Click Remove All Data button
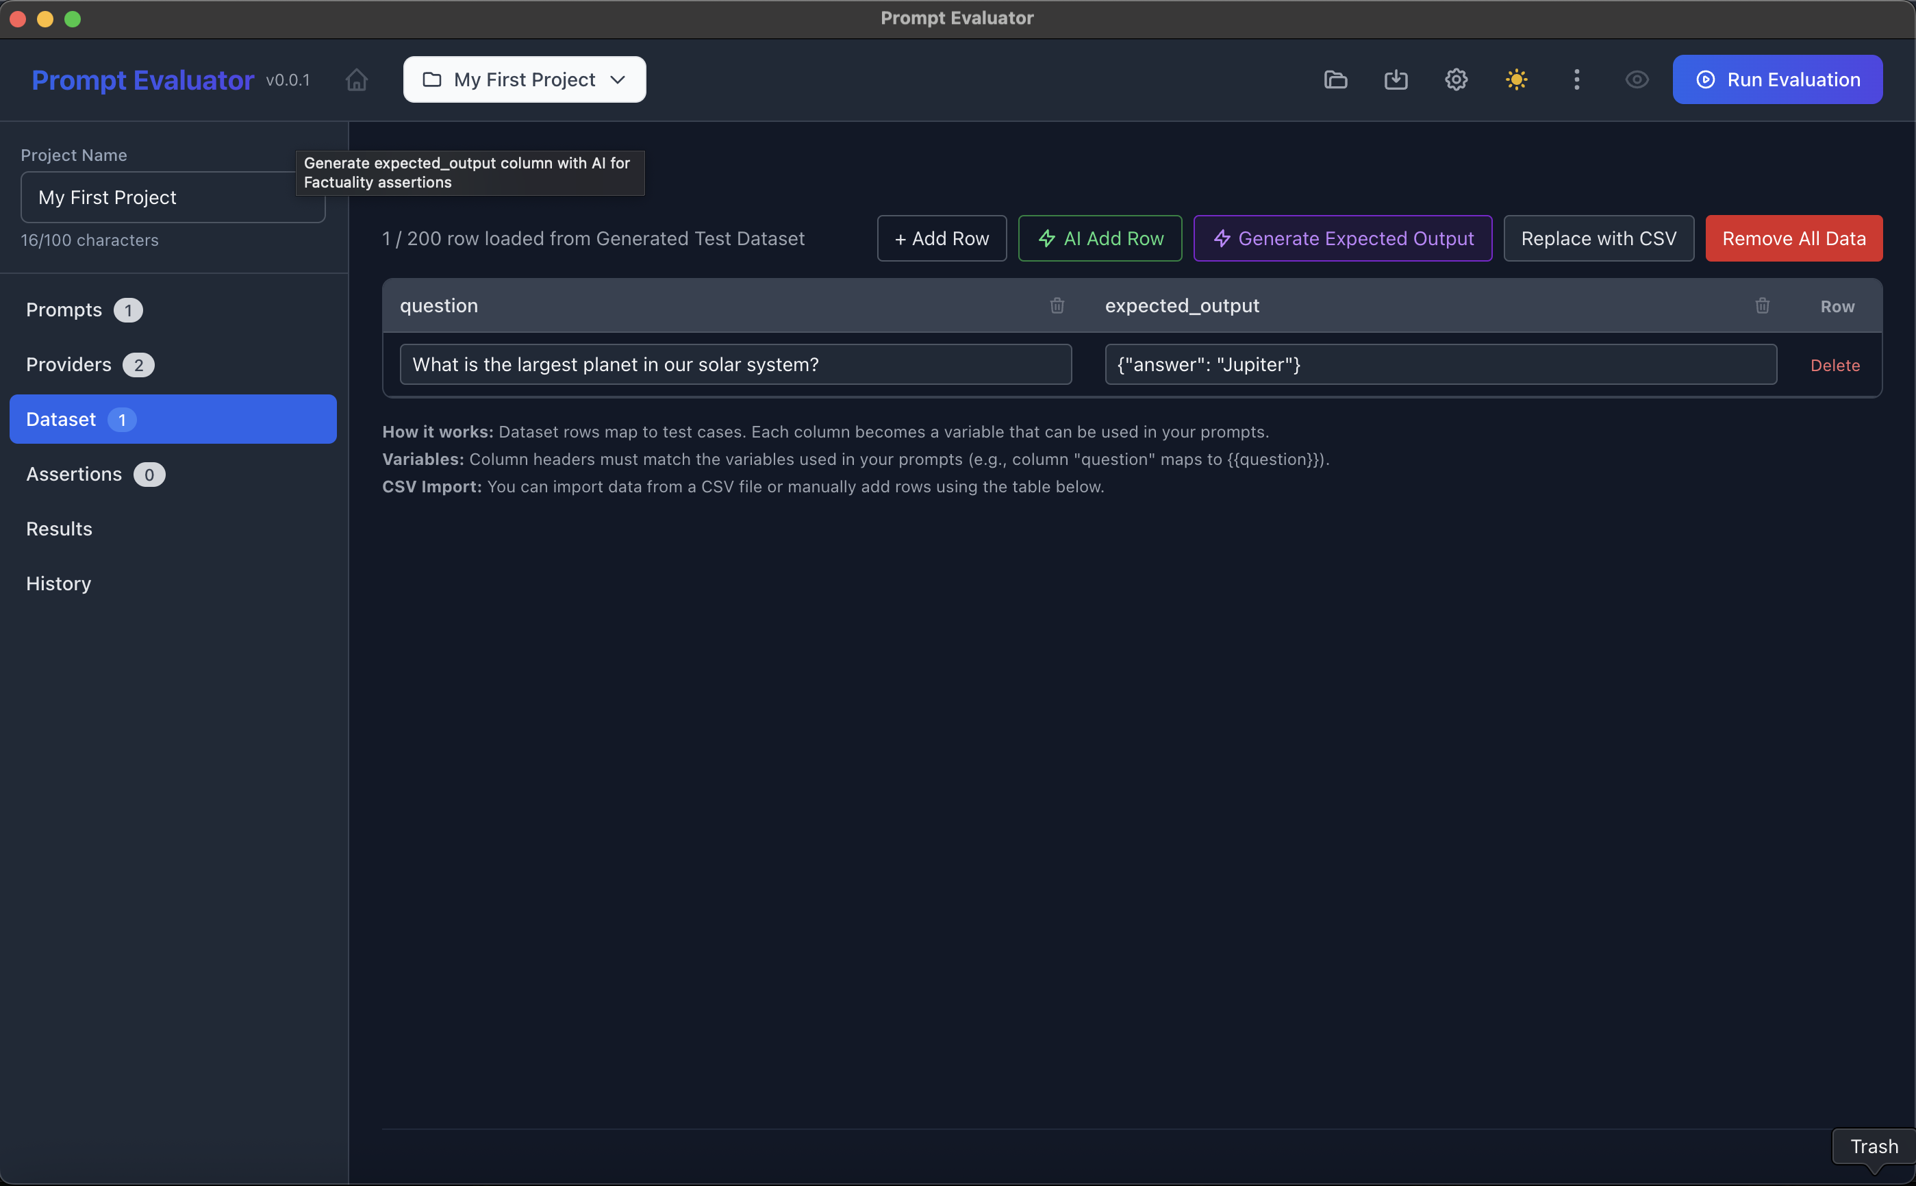 coord(1793,238)
